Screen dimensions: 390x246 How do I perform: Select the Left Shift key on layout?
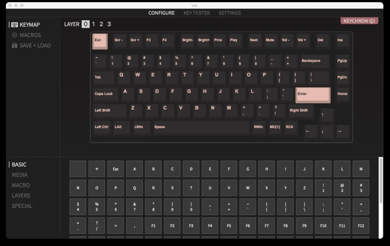click(110, 111)
